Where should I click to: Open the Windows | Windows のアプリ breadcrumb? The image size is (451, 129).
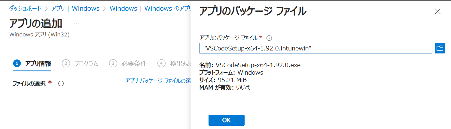pos(150,8)
